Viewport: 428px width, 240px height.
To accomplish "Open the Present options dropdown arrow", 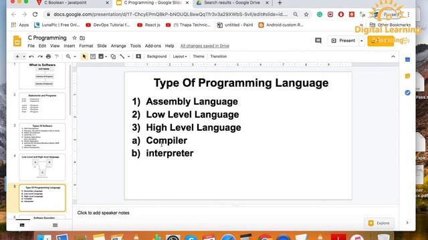I will coord(362,41).
